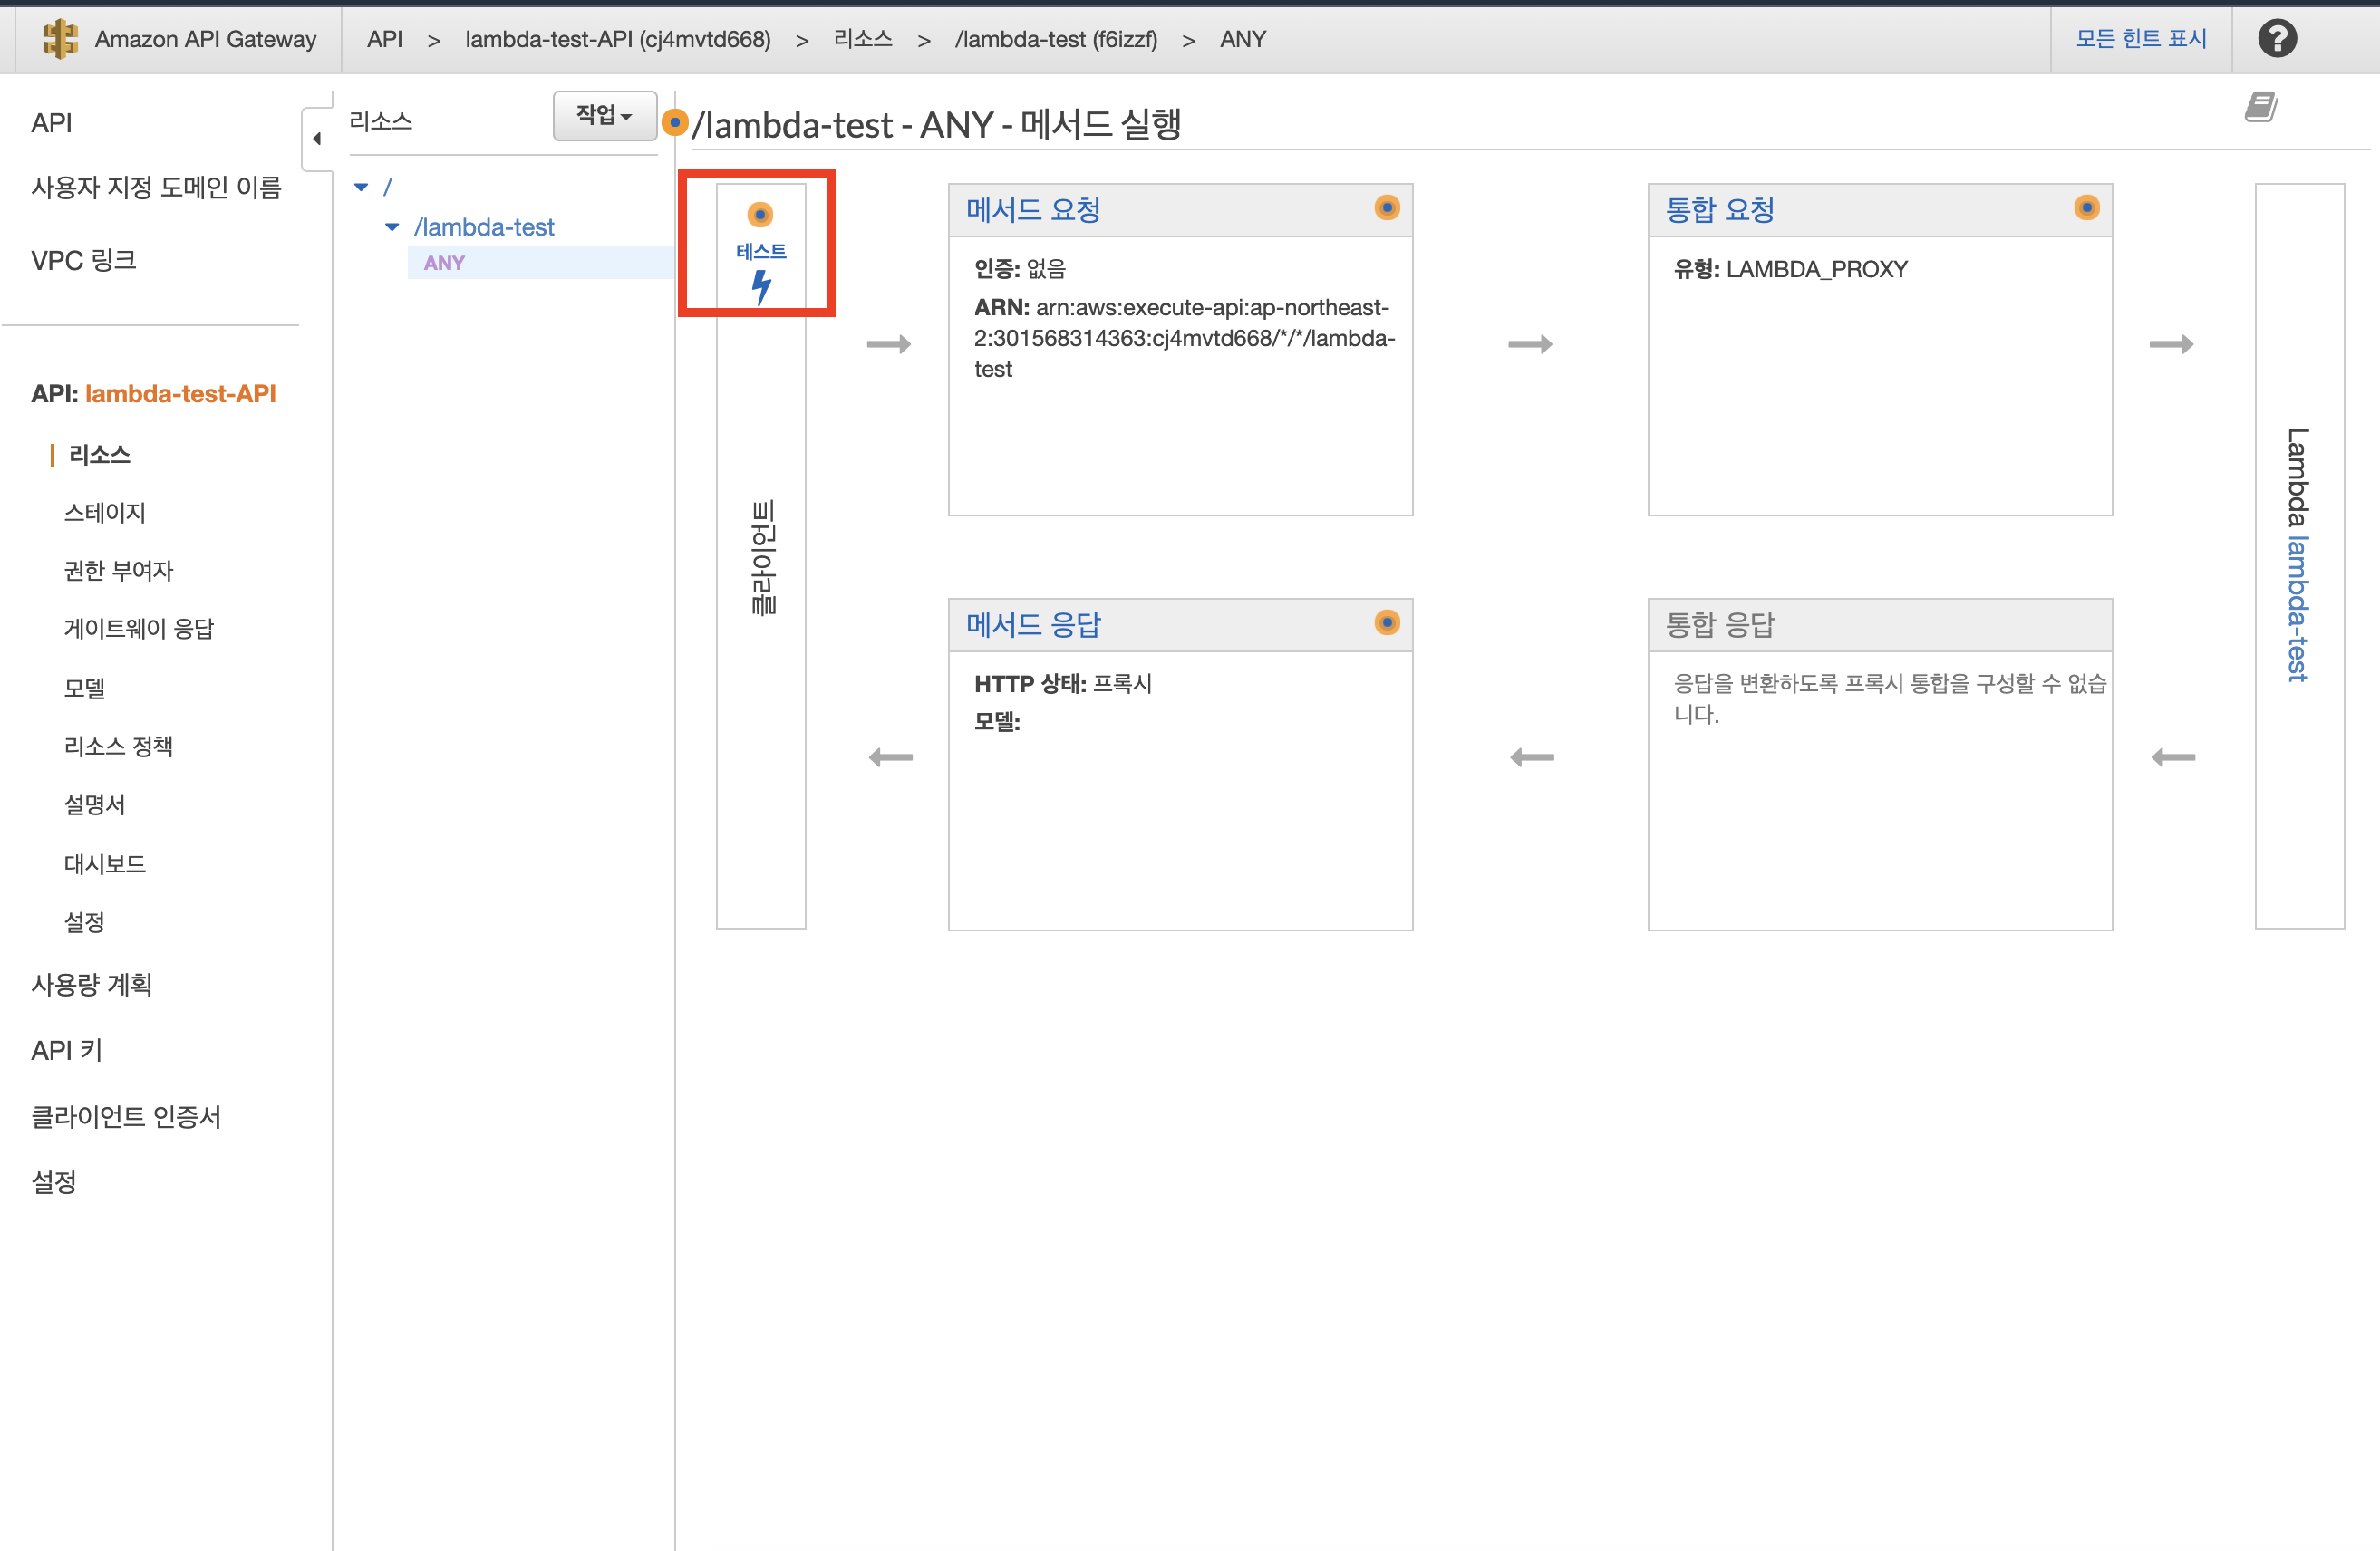Open 모델 in sidebar
2380x1551 pixels.
[x=85, y=688]
